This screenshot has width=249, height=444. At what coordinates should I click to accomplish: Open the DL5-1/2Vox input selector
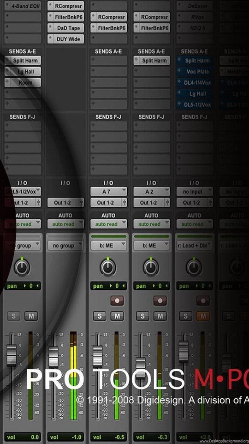[23, 191]
